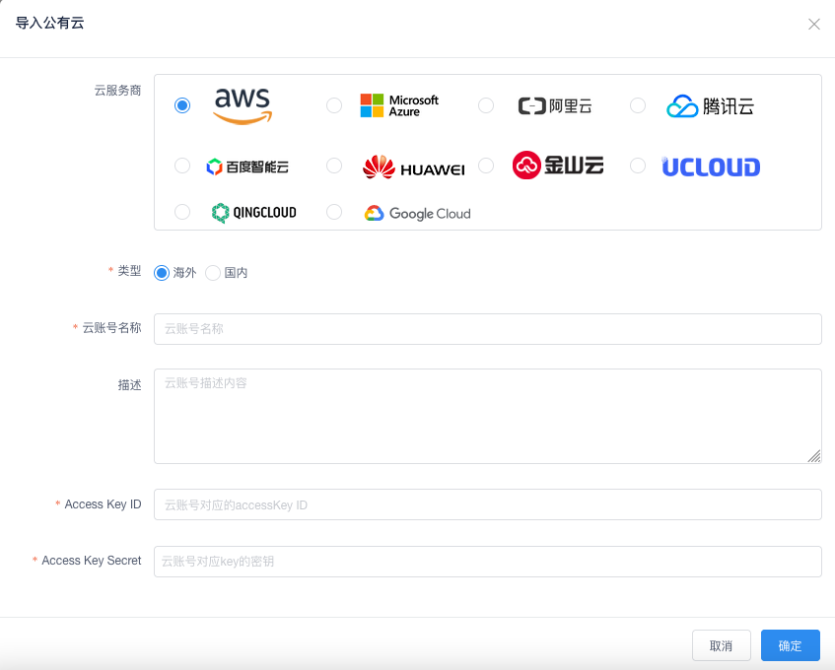This screenshot has height=670, width=835.
Task: Click the 云账号名称 input field
Action: (x=487, y=328)
